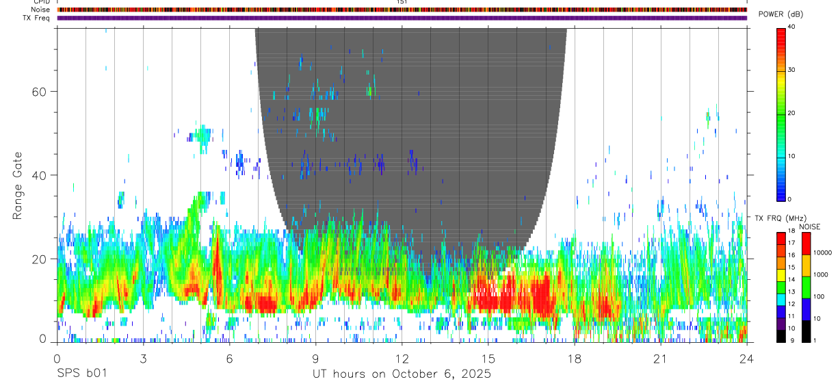Click the 10000 noise legend value
The height and width of the screenshot is (388, 840).
click(822, 254)
